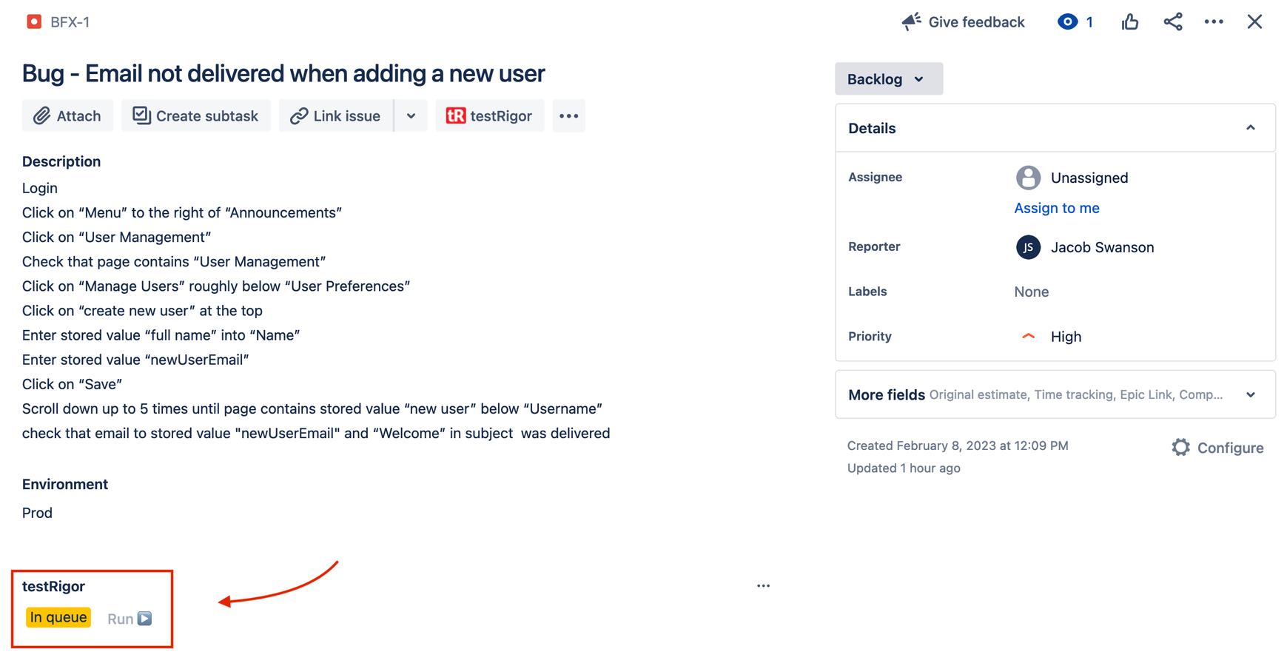Click Create subtask button

click(196, 115)
